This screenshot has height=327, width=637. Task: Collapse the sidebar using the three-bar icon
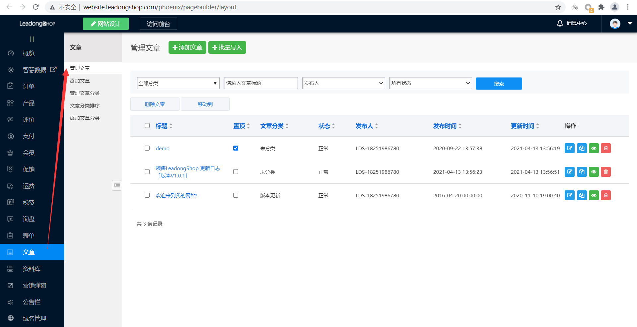pyautogui.click(x=32, y=39)
